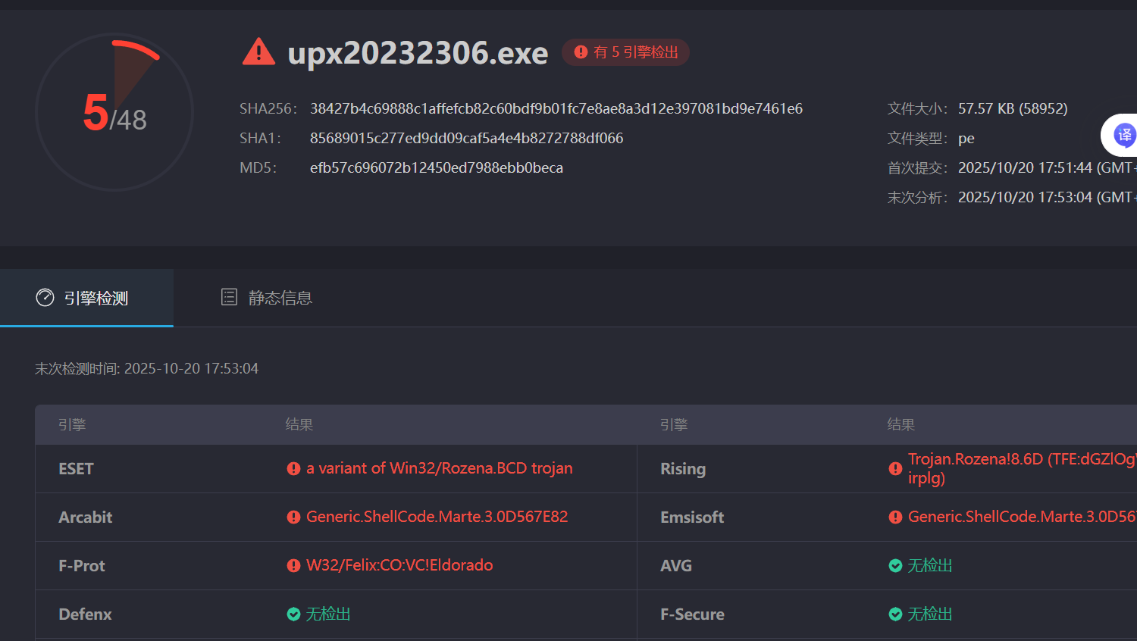
Task: Switch to the 静态信息 tab
Action: 266,298
